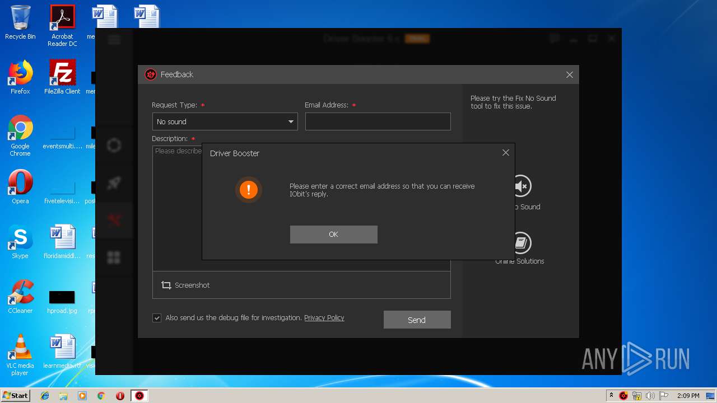Viewport: 717px width, 403px height.
Task: Click the 2:09 PM clock
Action: (688, 396)
